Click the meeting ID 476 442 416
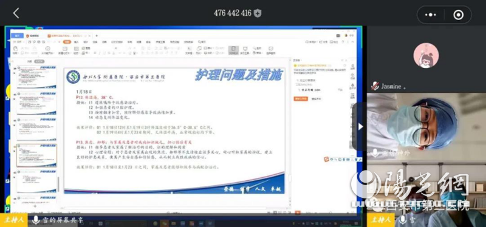486x227 pixels. 233,13
